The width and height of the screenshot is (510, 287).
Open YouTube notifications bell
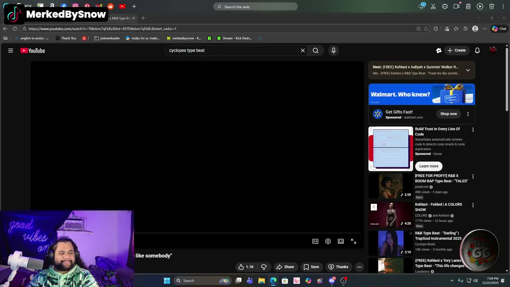click(x=477, y=51)
